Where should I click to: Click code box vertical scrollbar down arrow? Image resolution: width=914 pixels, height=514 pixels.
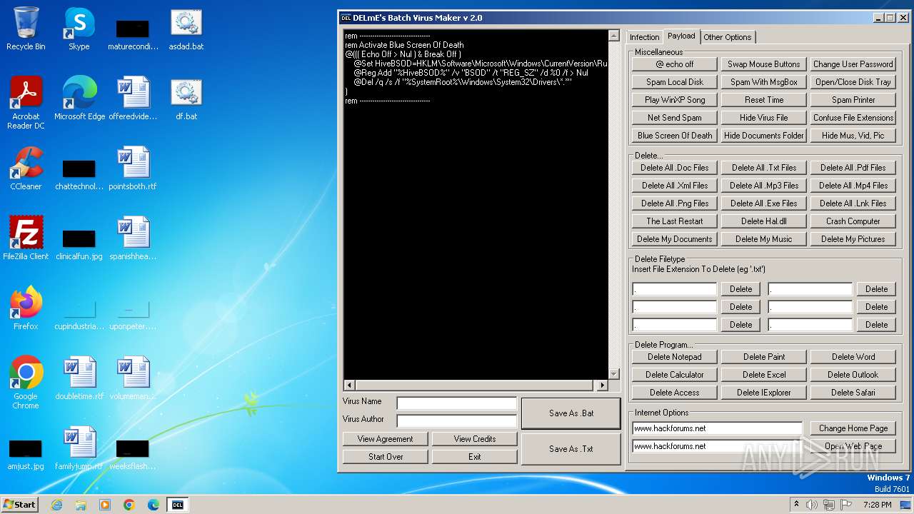(613, 374)
